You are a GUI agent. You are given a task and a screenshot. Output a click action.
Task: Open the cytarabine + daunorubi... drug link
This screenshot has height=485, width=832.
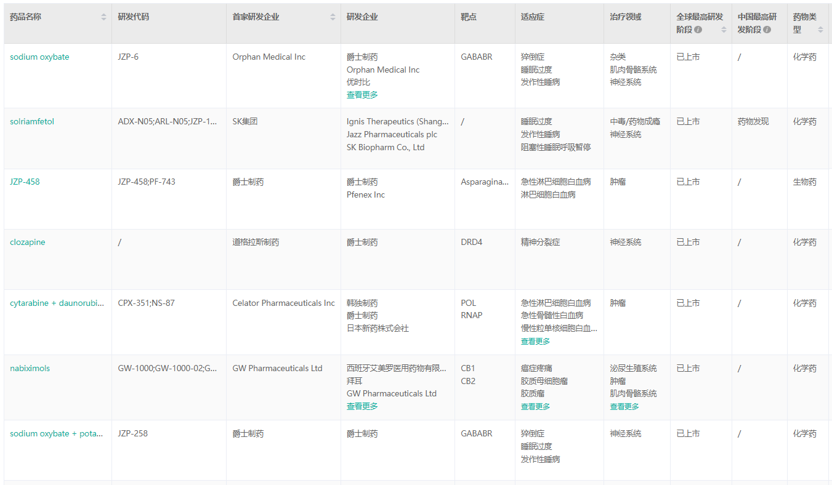tap(57, 303)
